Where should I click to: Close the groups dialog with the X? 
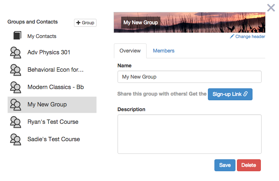pyautogui.click(x=271, y=8)
